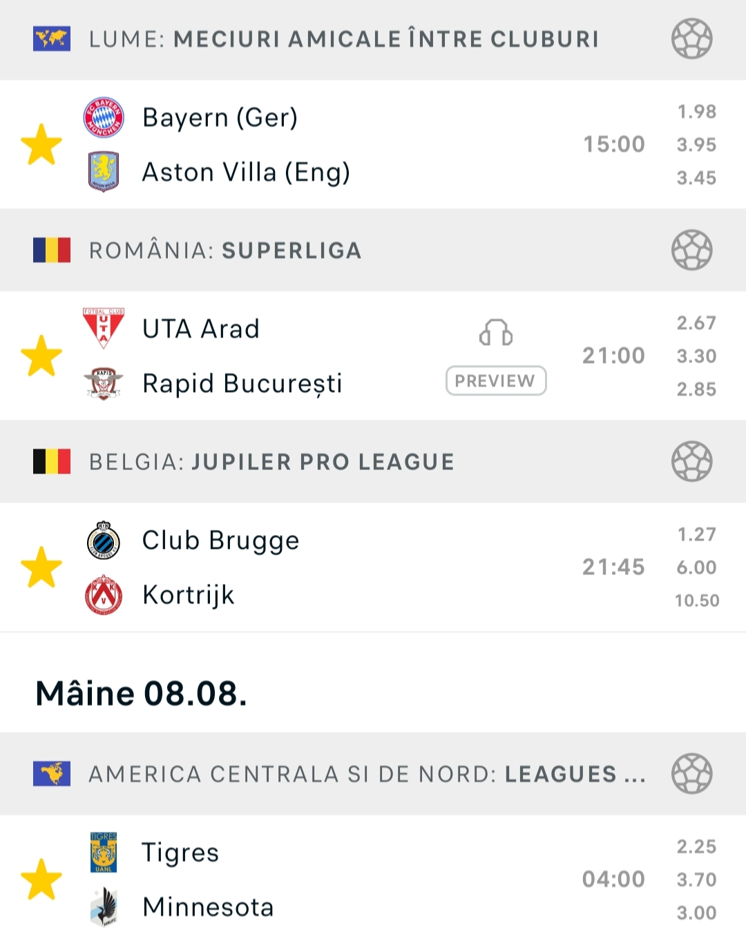Image resolution: width=746 pixels, height=934 pixels.
Task: Select odds 1.27 for Club Brugge
Action: 696,534
